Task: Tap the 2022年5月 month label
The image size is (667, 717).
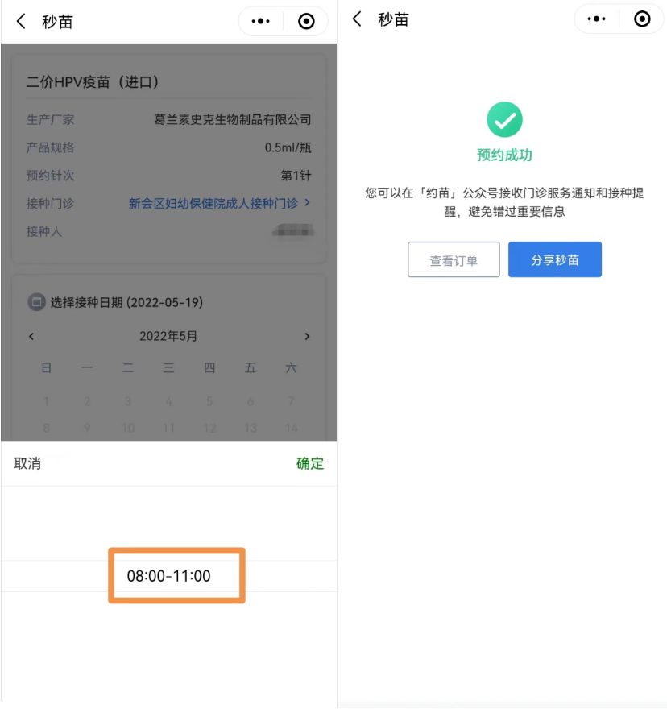Action: pyautogui.click(x=168, y=337)
